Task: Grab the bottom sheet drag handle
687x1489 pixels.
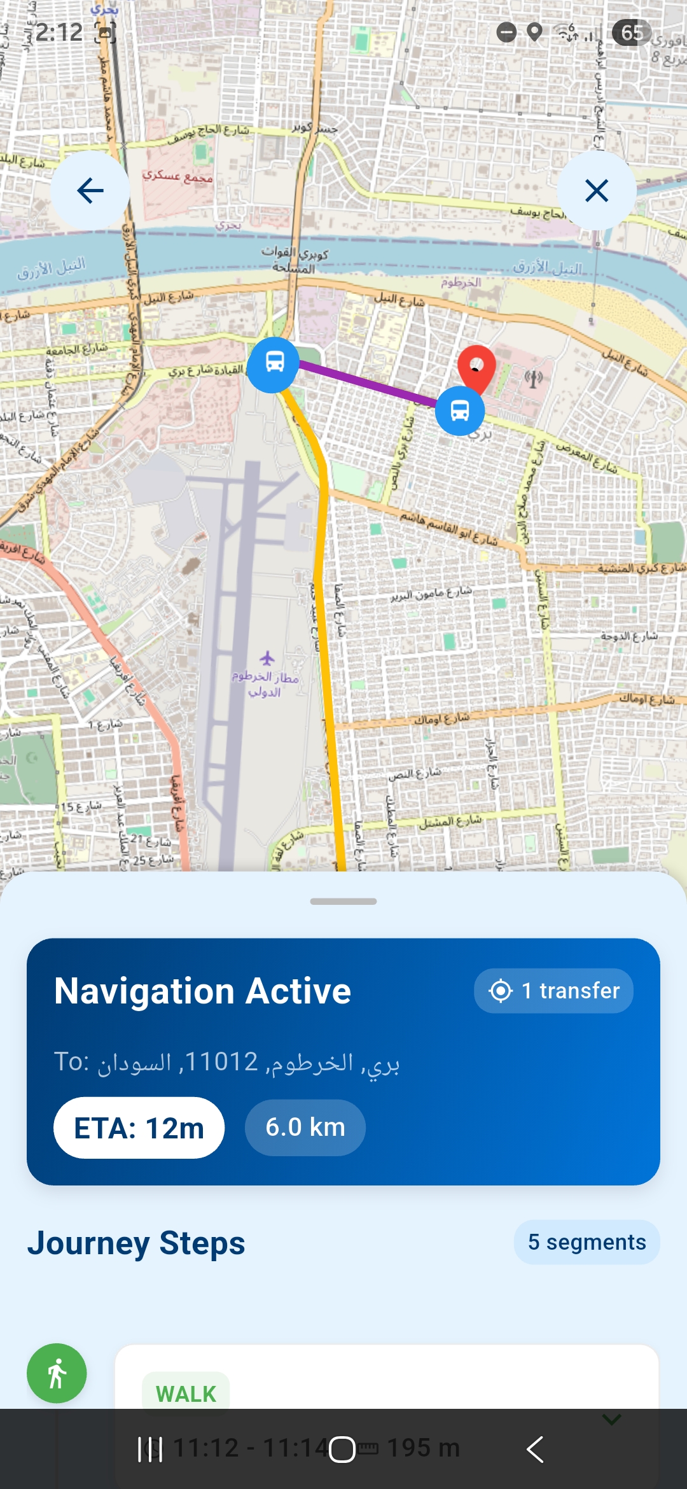Action: pyautogui.click(x=343, y=901)
